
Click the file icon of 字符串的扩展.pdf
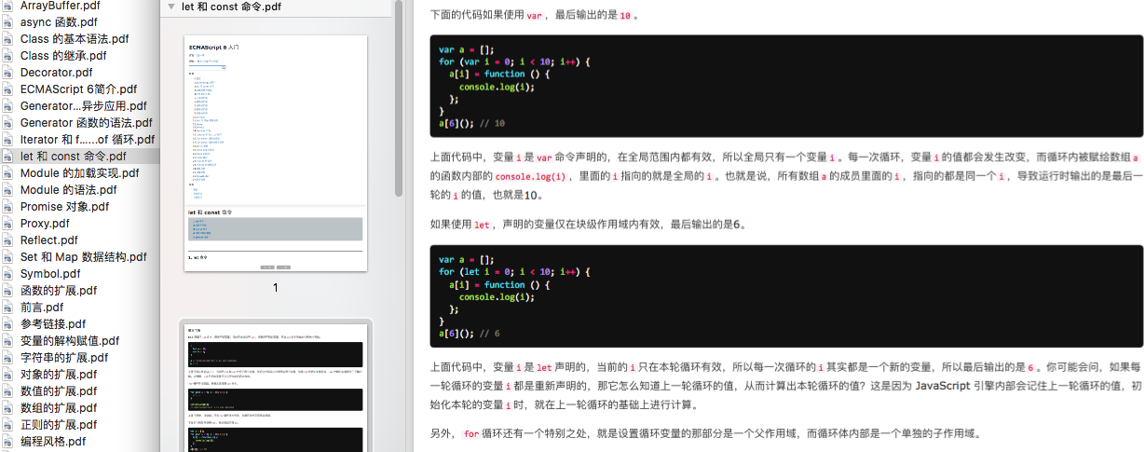click(8, 357)
